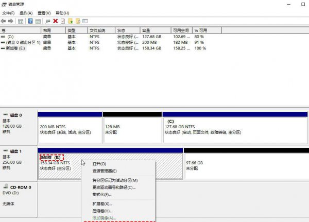Open Help via blue question mark icon

[30, 21]
